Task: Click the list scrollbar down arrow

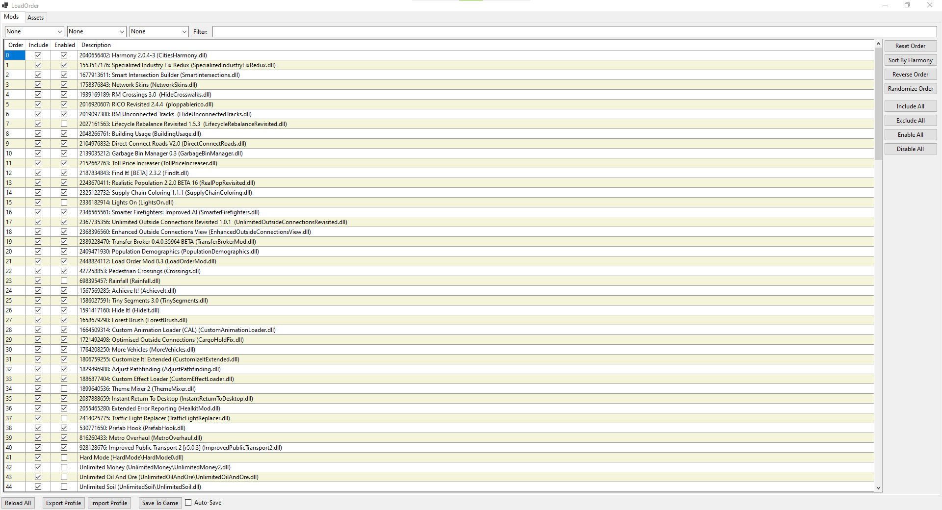Action: click(878, 488)
